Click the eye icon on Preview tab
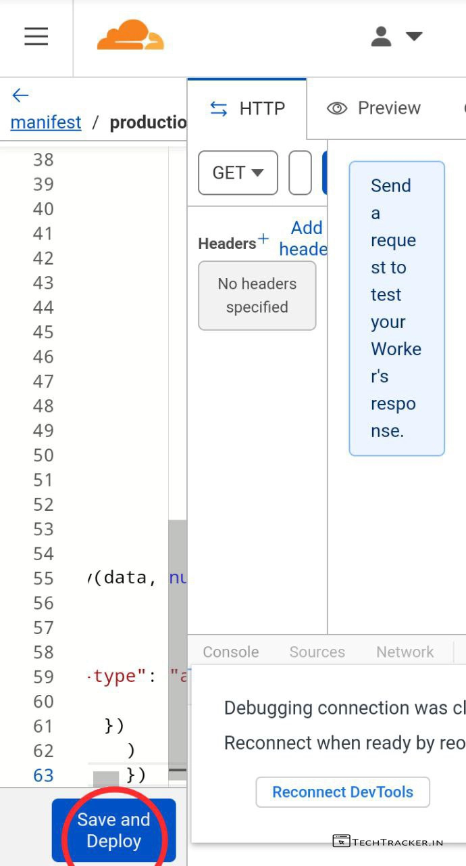The image size is (466, 866). (336, 108)
